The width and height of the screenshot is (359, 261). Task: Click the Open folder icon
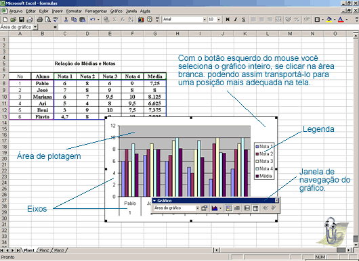click(x=14, y=20)
